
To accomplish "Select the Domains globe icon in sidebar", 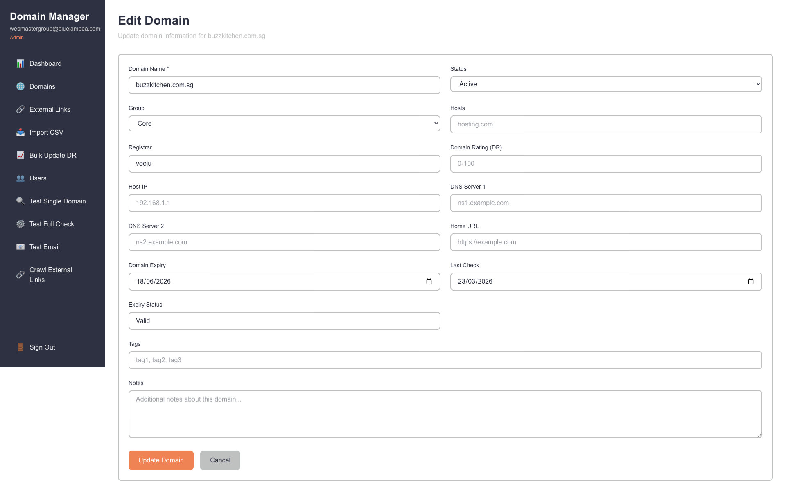I will click(x=20, y=86).
